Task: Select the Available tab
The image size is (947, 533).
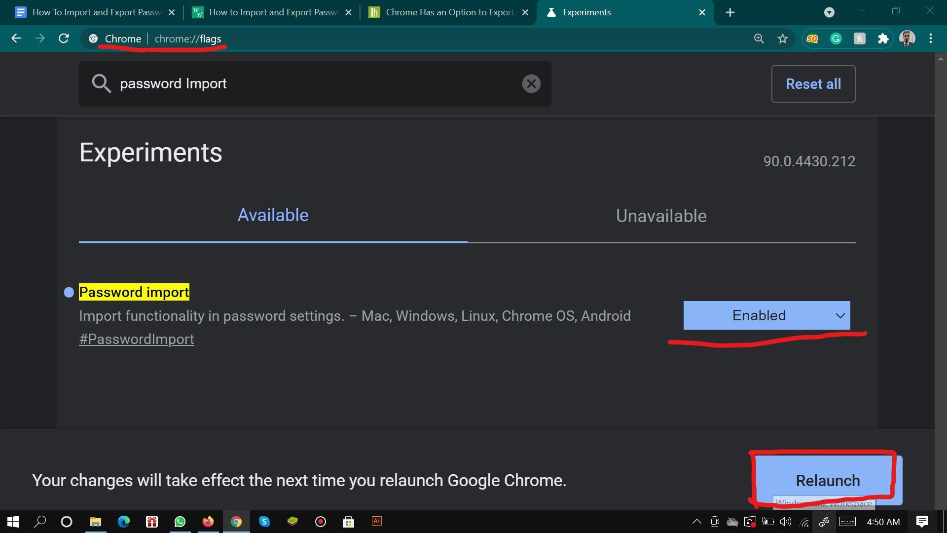Action: [x=273, y=215]
